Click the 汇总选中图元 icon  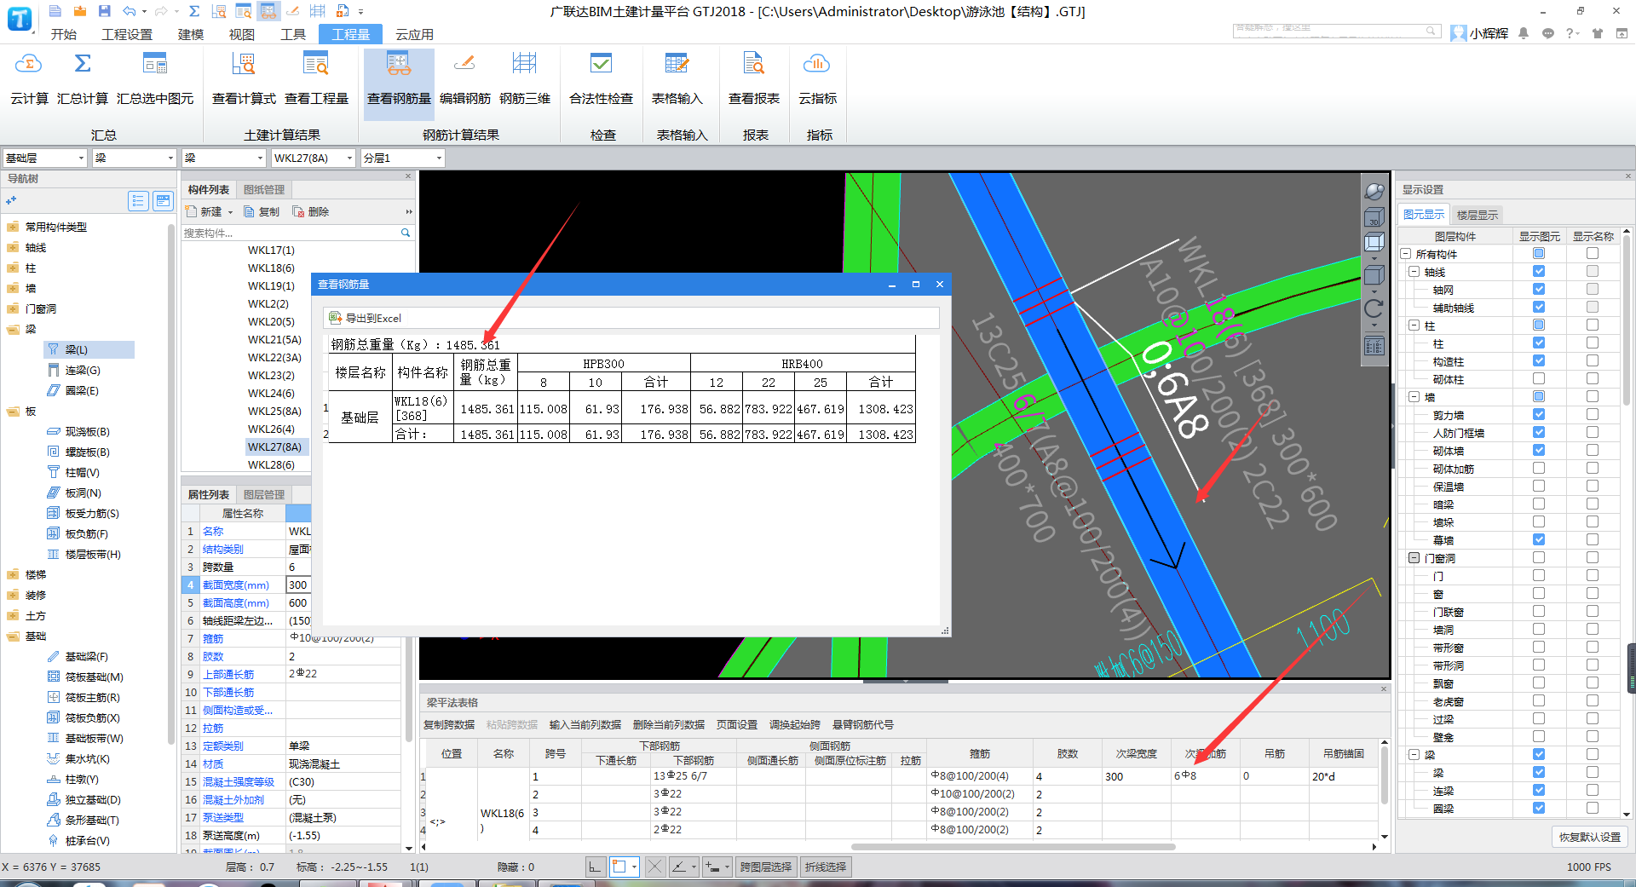155,65
